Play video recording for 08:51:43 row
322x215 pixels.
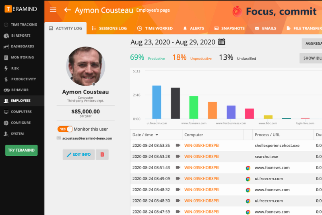pos(178,167)
